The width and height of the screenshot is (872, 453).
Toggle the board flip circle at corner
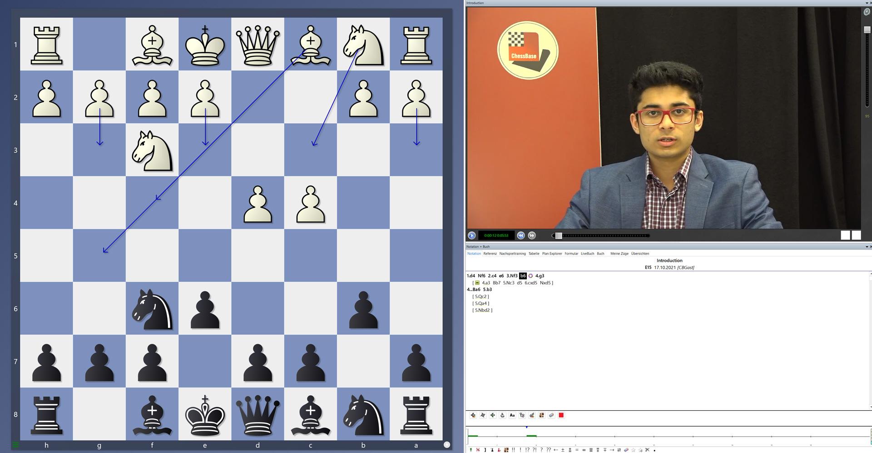447,445
